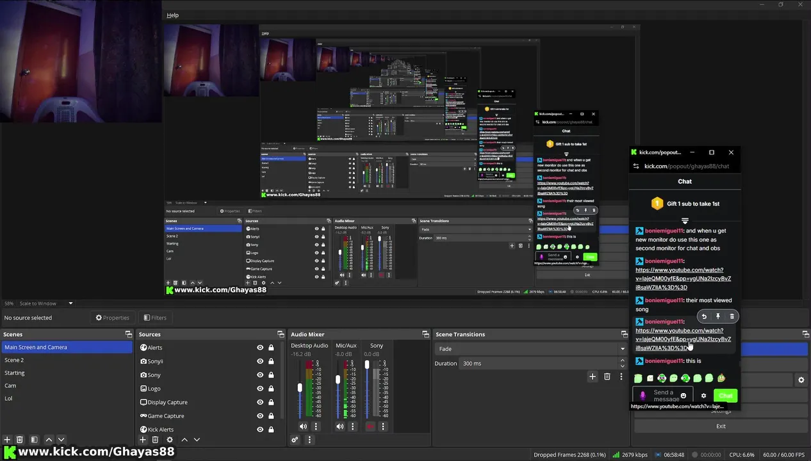Mute the Mic/Aux channel
This screenshot has height=461, width=811.
point(340,426)
